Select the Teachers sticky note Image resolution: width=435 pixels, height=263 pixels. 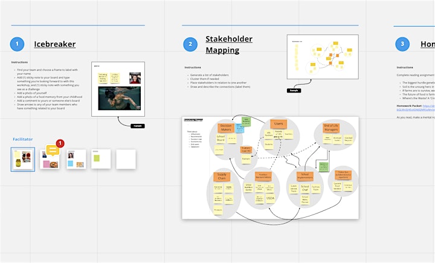[289, 134]
